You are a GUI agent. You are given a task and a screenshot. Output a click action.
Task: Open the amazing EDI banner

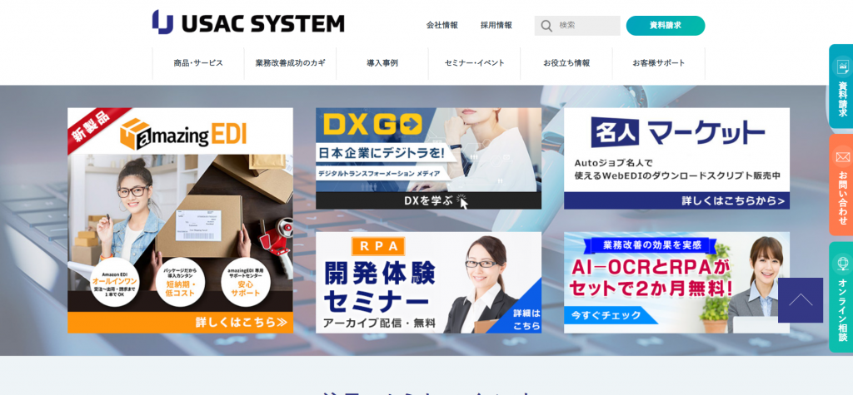click(180, 220)
